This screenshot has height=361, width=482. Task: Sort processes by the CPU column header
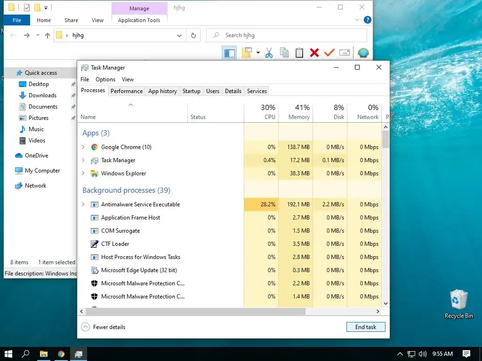(261, 112)
